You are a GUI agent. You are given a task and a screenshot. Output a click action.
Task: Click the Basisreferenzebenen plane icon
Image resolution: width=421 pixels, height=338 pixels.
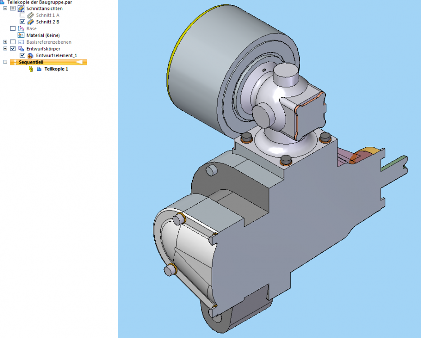point(21,42)
